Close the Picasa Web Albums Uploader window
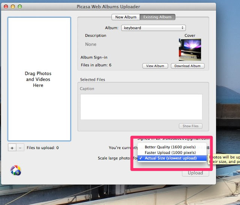This screenshot has width=240, height=205. click(x=6, y=7)
